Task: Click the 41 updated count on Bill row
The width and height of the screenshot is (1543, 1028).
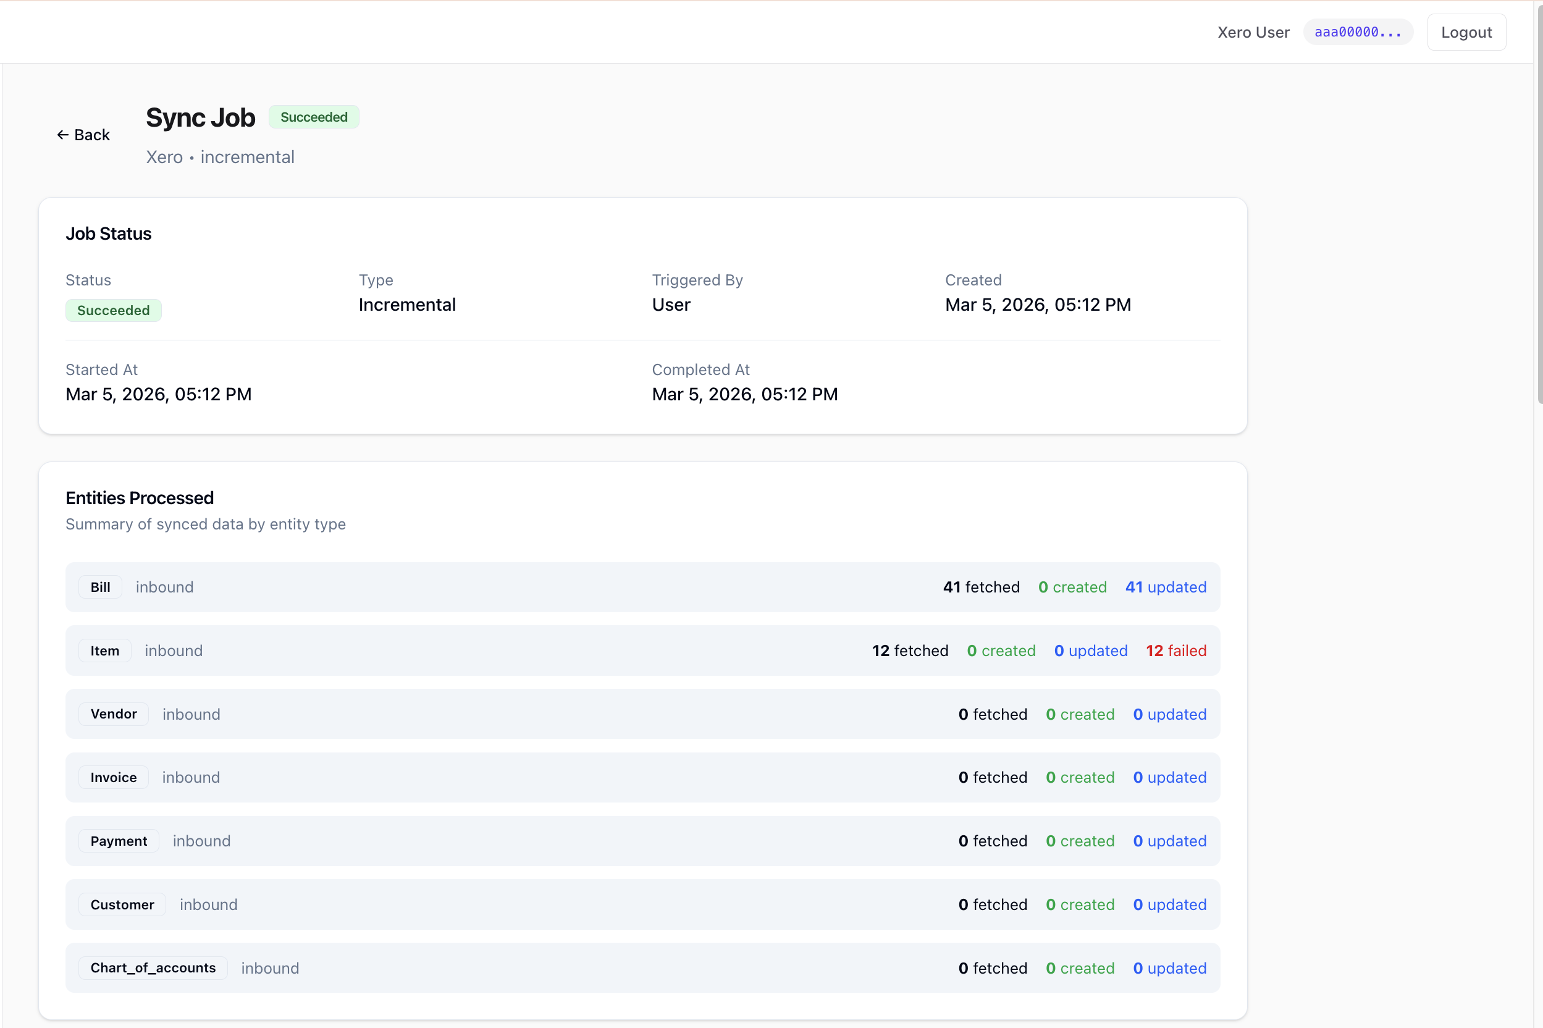Action: (x=1166, y=587)
